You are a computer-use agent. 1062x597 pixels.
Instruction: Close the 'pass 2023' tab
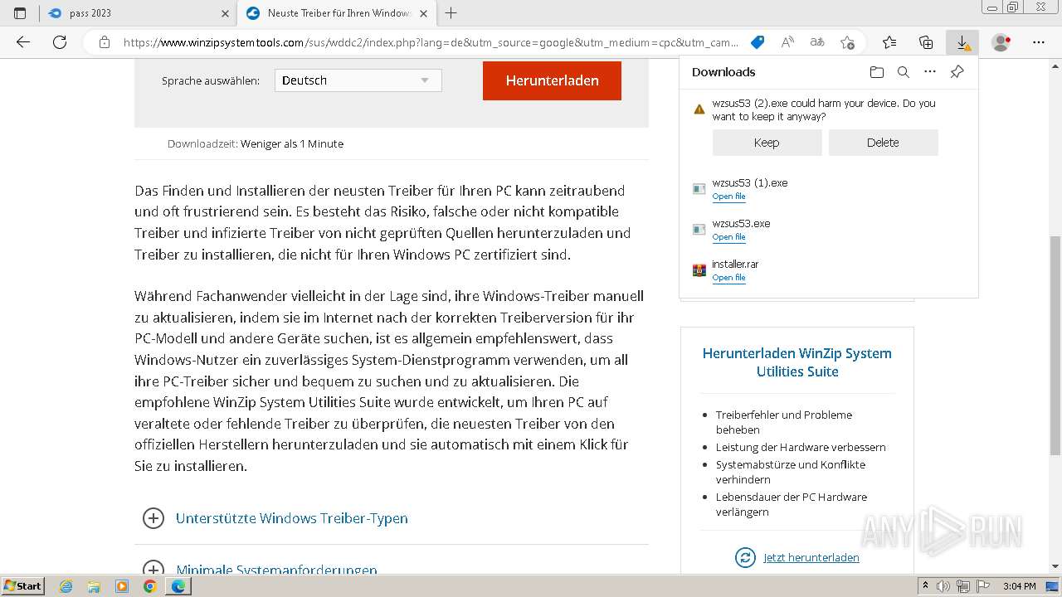225,13
